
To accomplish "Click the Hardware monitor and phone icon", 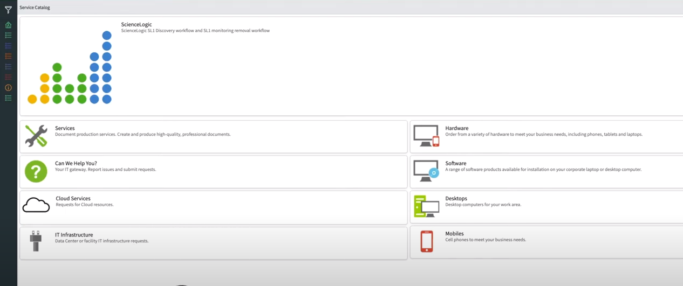I will click(426, 136).
